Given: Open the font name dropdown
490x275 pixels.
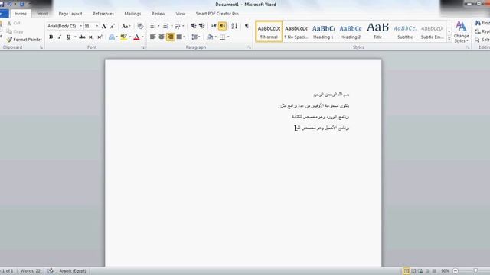Looking at the screenshot, I should click(81, 26).
